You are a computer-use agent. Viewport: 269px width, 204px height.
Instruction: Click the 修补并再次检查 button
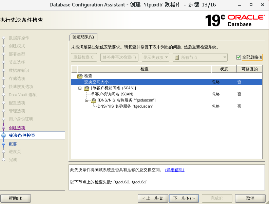(x=119, y=57)
